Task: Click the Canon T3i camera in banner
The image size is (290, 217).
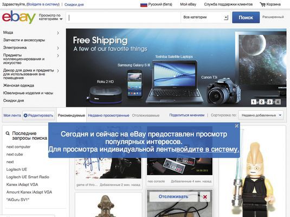Action: pos(223,91)
